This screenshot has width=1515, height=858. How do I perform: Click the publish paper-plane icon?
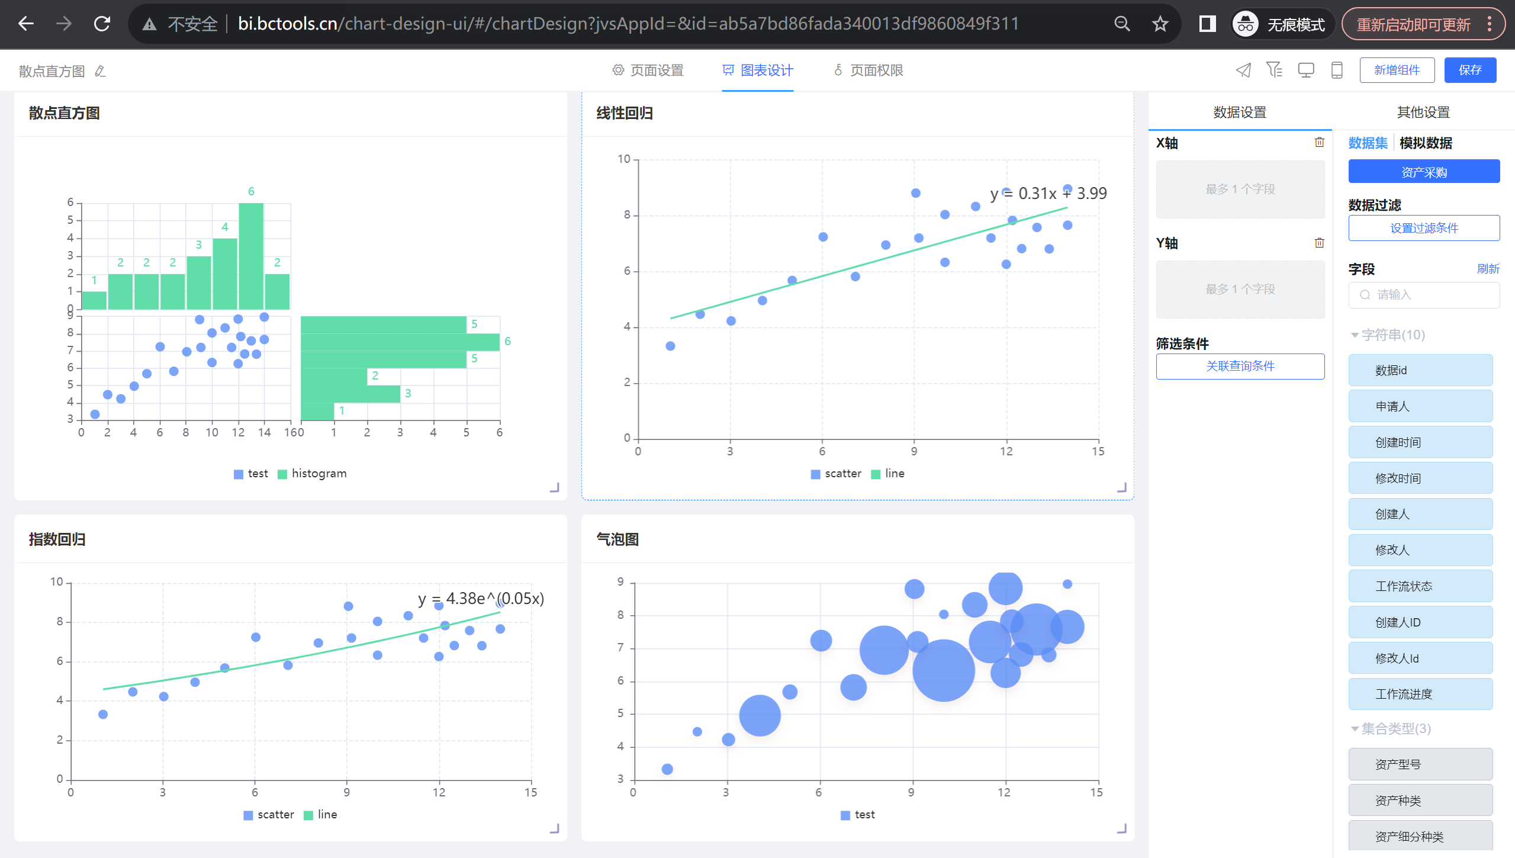click(1244, 70)
